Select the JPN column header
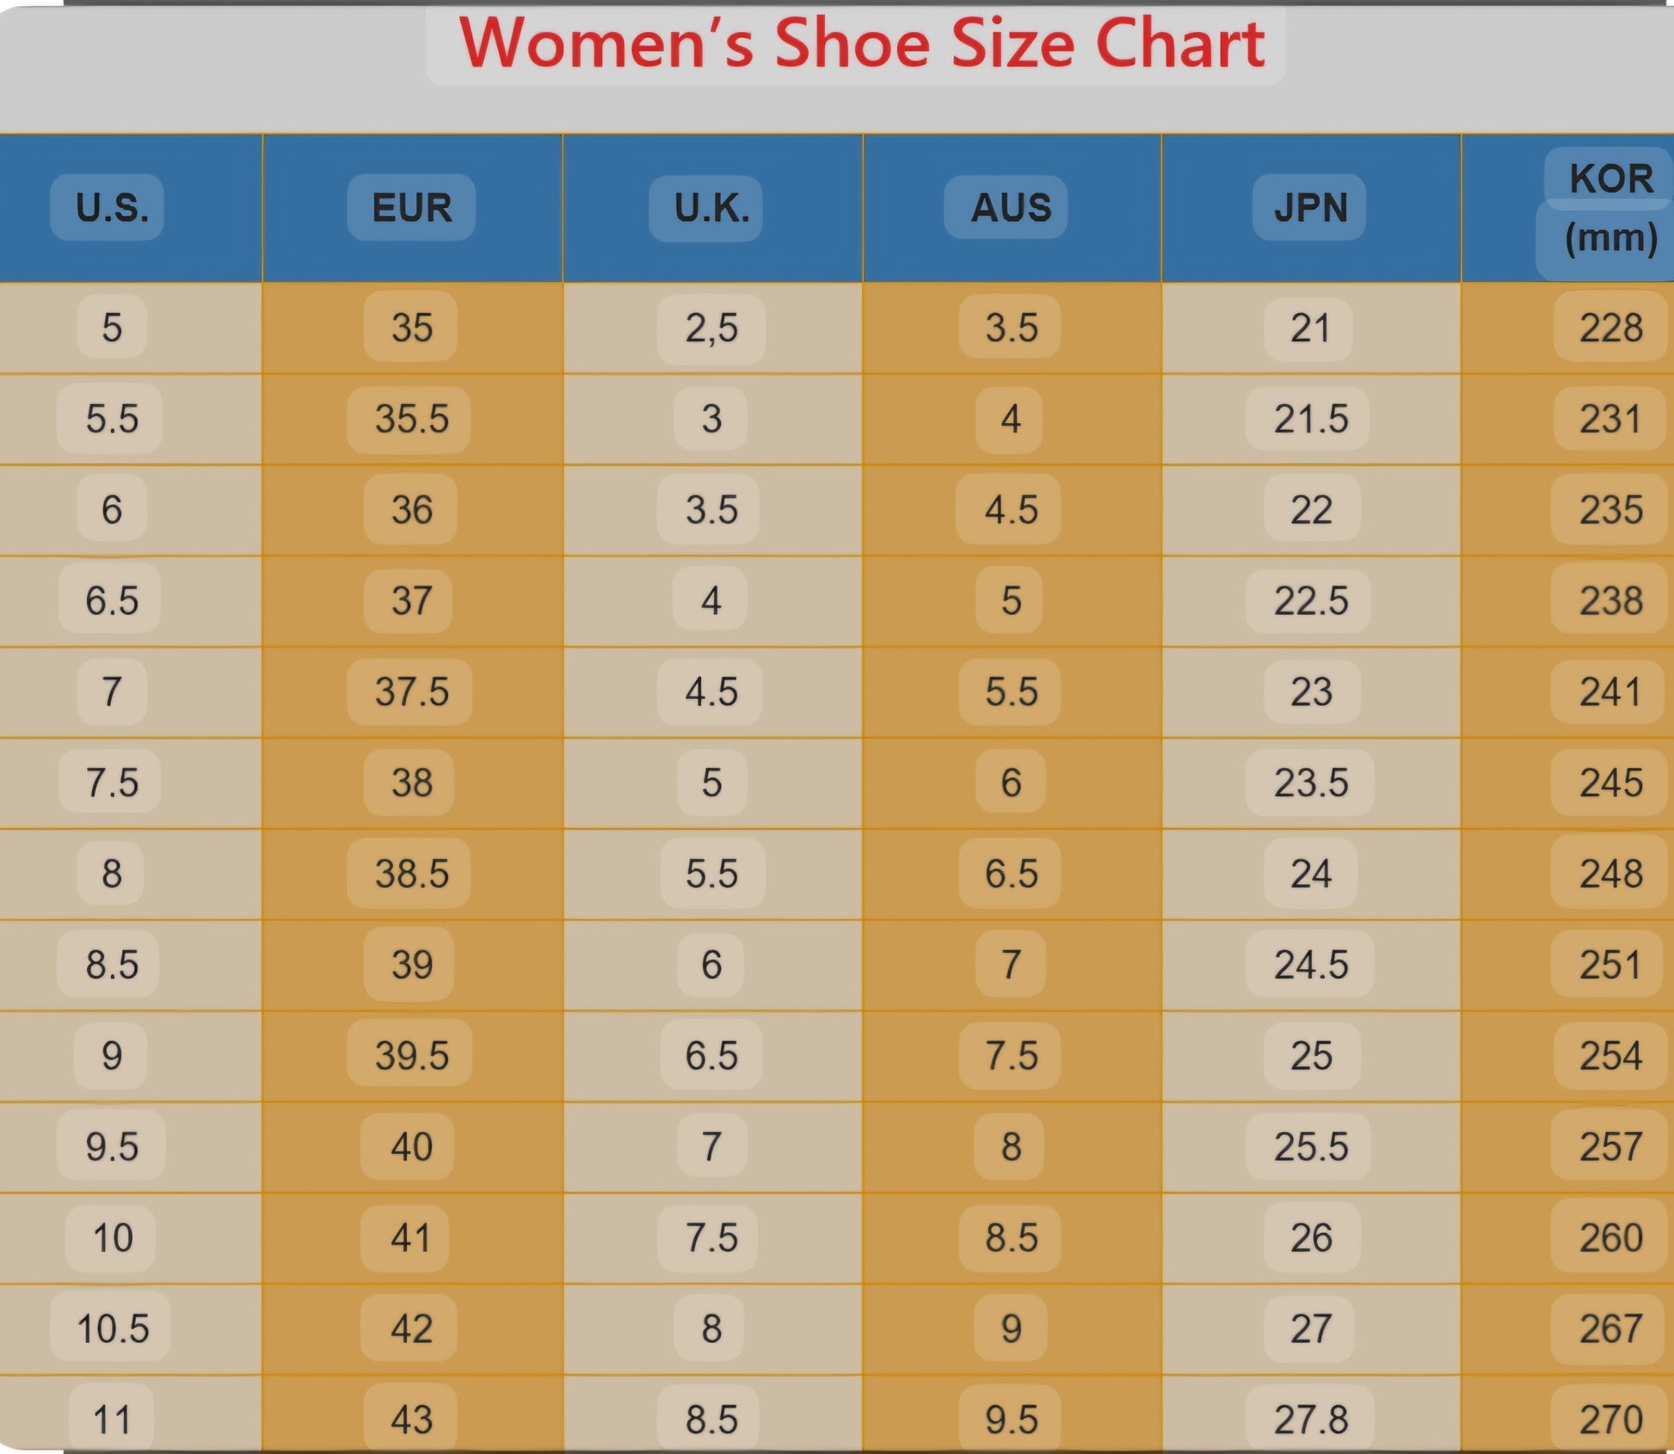Viewport: 1674px width, 1454px height. pyautogui.click(x=1310, y=207)
